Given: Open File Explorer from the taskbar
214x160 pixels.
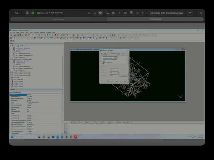Looking at the screenshot, I should click(x=48, y=137).
